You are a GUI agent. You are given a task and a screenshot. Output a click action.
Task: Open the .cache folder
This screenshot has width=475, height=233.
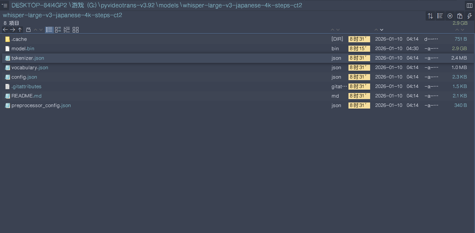pyautogui.click(x=19, y=39)
